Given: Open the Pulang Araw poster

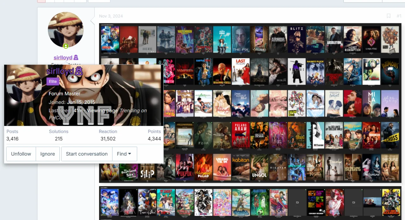Looking at the screenshot, I should tap(241, 135).
